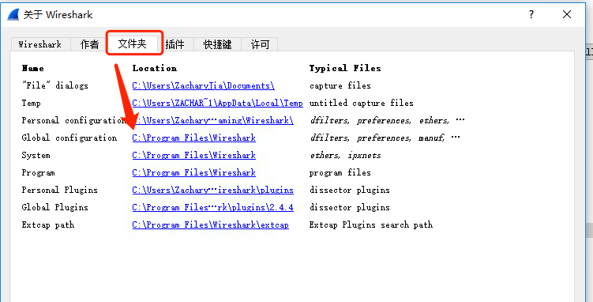The image size is (593, 302).
Task: Close the About Wireshark dialog
Action: [x=566, y=15]
